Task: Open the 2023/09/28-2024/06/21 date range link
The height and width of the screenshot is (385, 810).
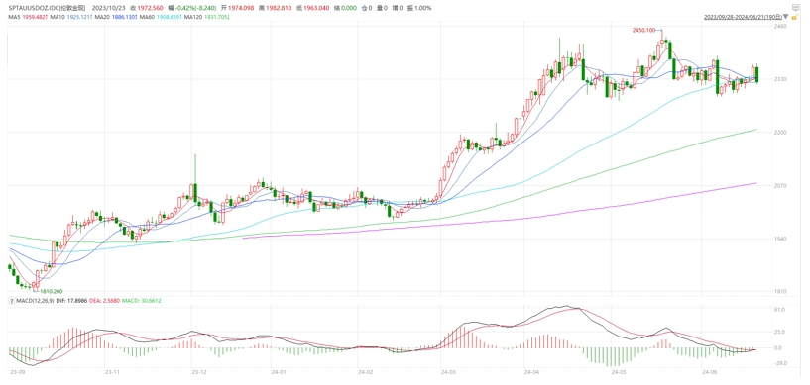Action: (x=743, y=17)
